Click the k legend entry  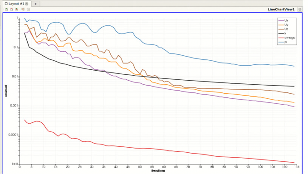pyautogui.click(x=283, y=34)
